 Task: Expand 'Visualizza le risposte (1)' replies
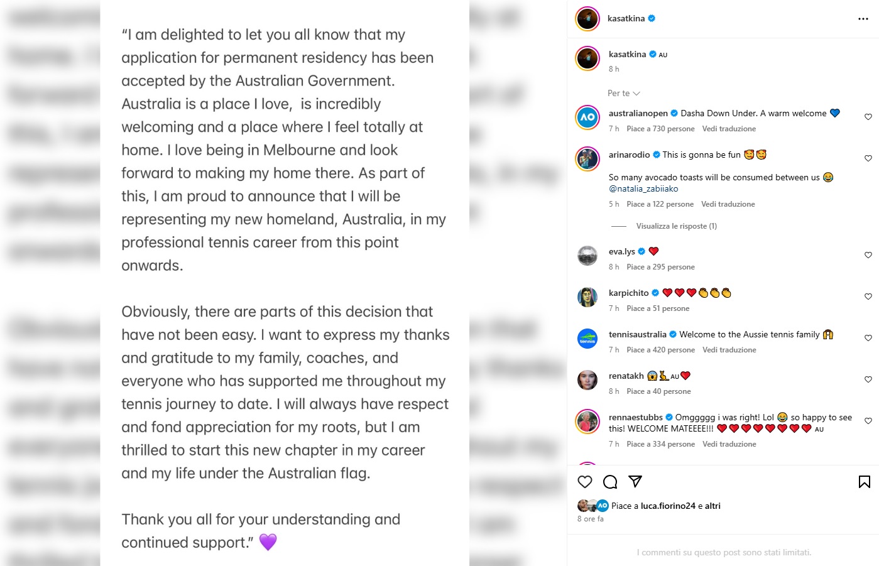[x=676, y=226]
